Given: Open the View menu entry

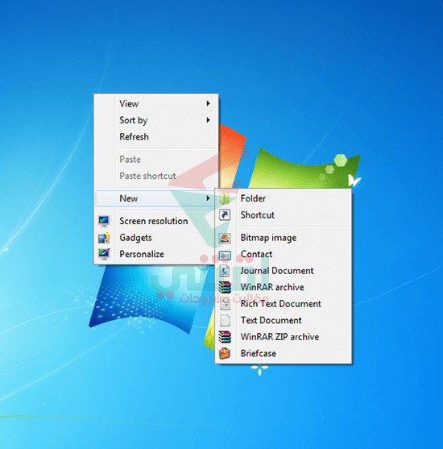Looking at the screenshot, I should point(156,103).
